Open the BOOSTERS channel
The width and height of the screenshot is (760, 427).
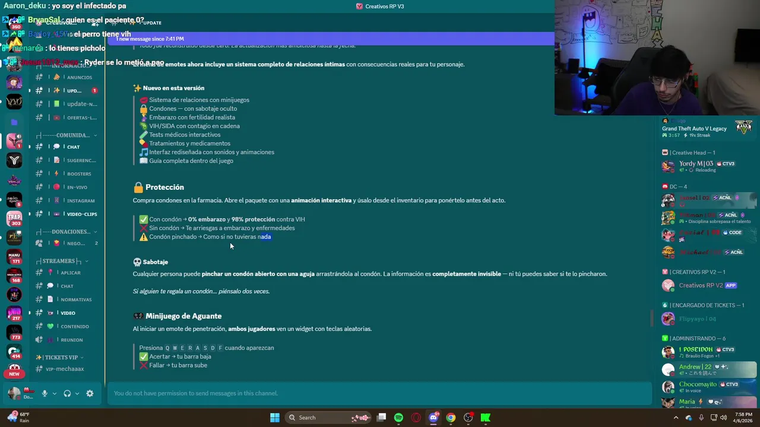pyautogui.click(x=66, y=174)
